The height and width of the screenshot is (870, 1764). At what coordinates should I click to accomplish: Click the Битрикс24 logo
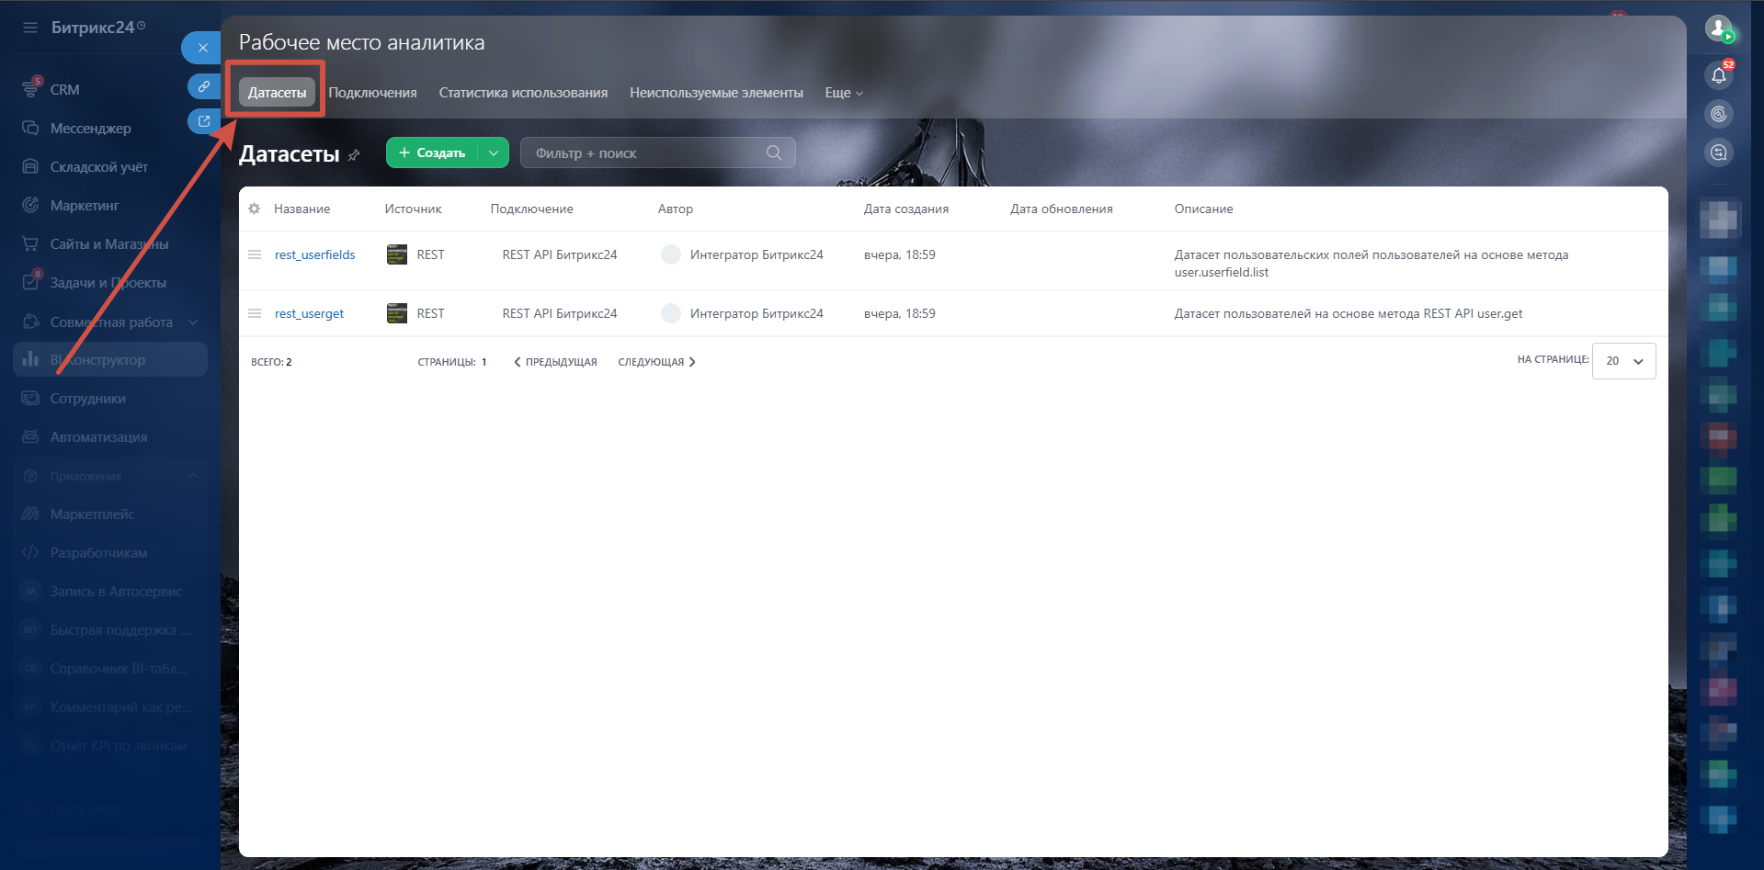pyautogui.click(x=97, y=28)
